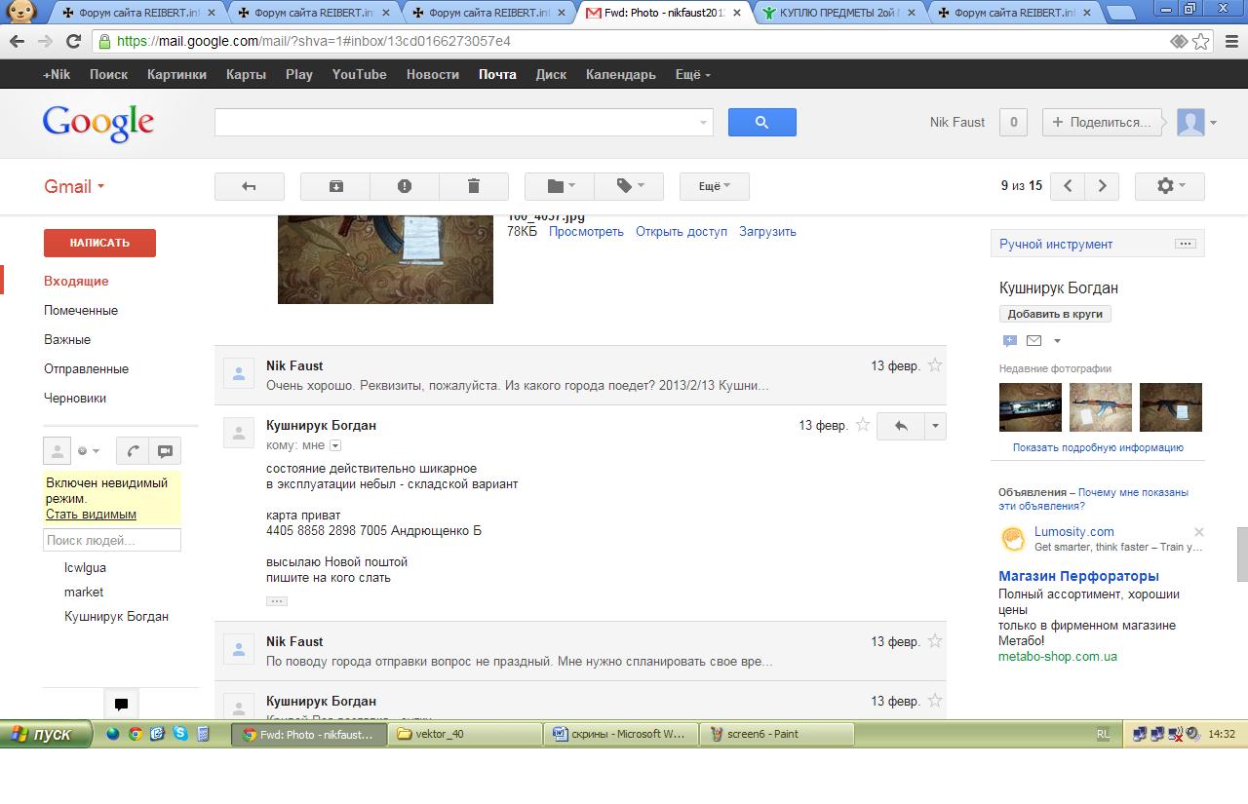Click the browser reload button
The image size is (1248, 804).
pos(73,42)
